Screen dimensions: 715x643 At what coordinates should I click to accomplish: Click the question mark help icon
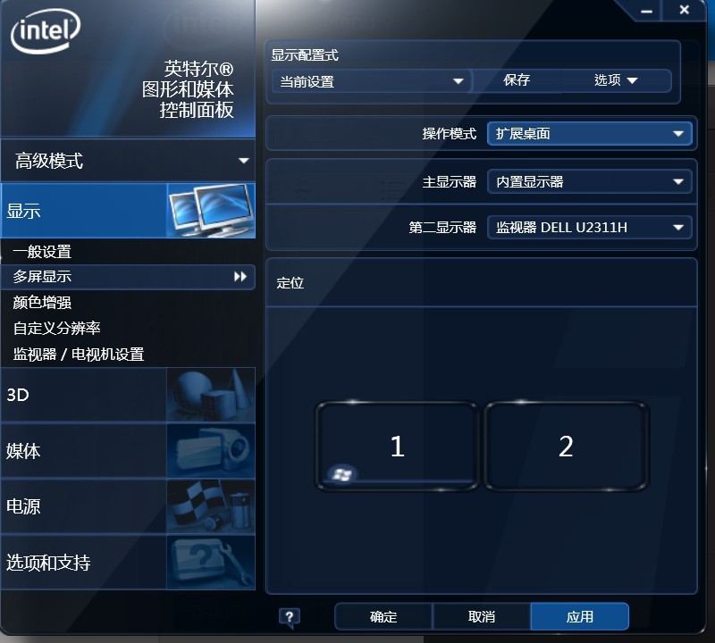(289, 617)
